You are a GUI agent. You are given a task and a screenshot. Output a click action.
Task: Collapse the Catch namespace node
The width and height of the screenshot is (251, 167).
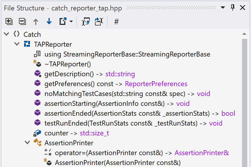point(6,34)
